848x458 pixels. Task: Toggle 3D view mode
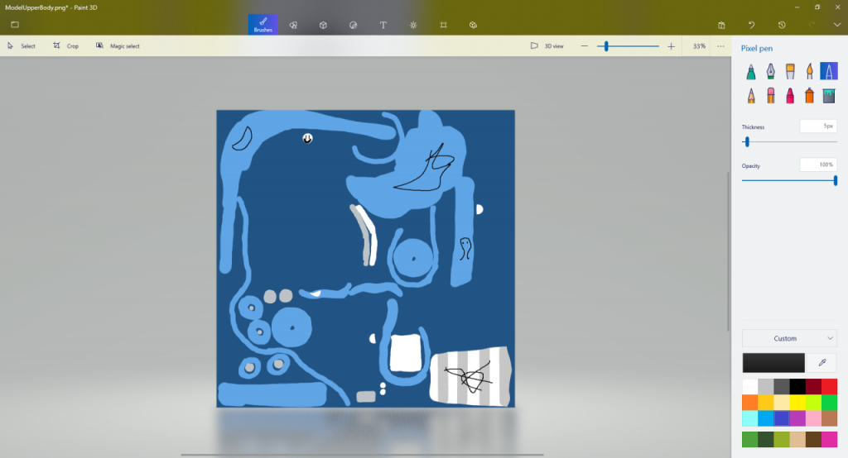pos(547,46)
